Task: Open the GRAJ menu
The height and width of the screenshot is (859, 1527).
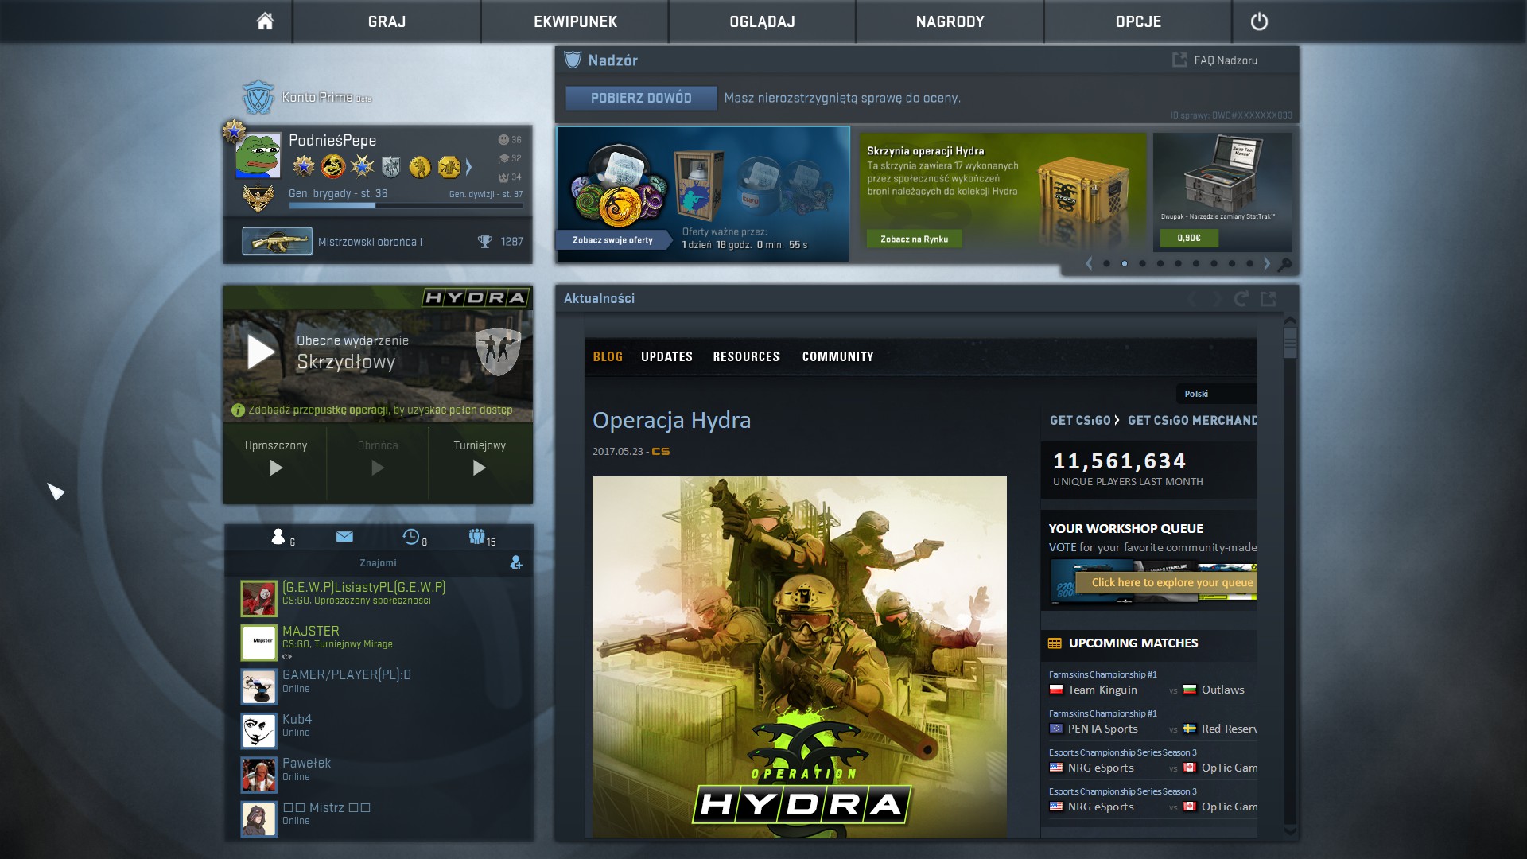Action: pos(387,21)
